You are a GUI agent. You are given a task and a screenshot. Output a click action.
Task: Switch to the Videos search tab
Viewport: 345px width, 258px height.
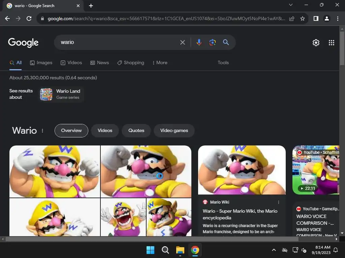coord(71,63)
